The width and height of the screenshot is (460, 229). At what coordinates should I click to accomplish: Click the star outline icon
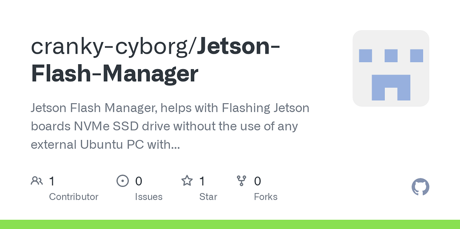coord(187,181)
